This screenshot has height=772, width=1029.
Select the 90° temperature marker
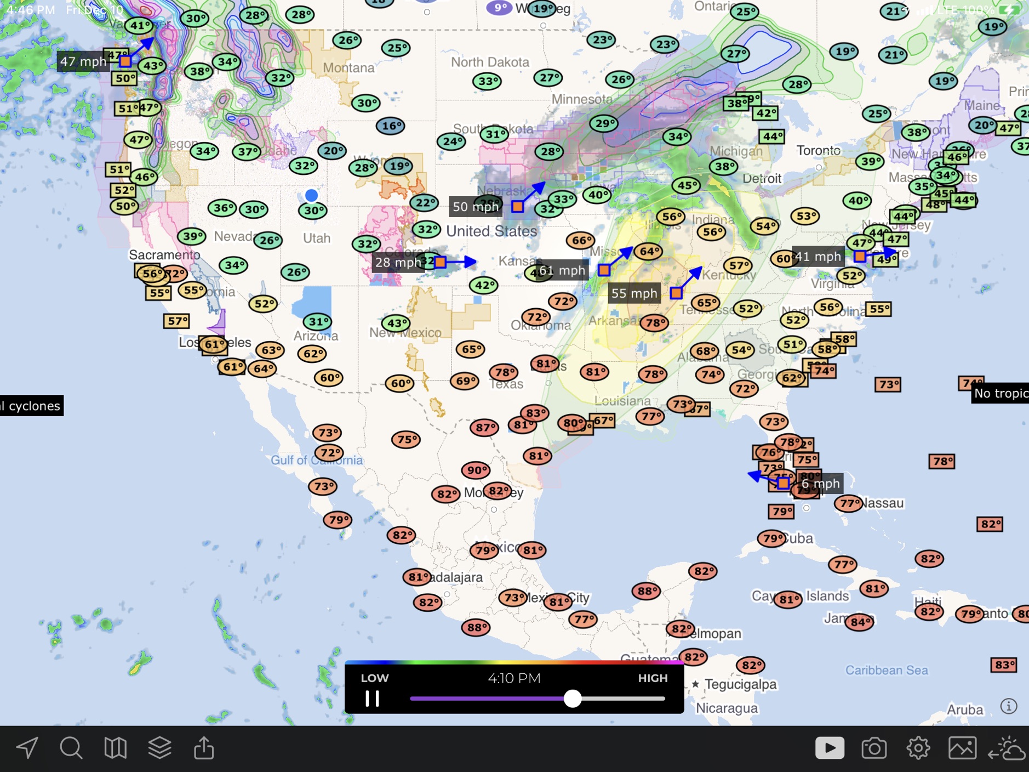(x=475, y=470)
